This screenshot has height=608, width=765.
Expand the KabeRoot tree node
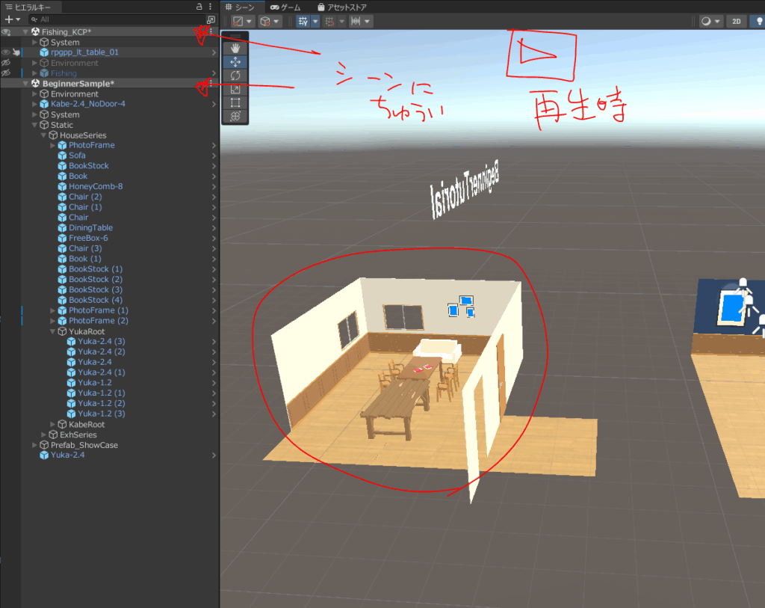52,424
